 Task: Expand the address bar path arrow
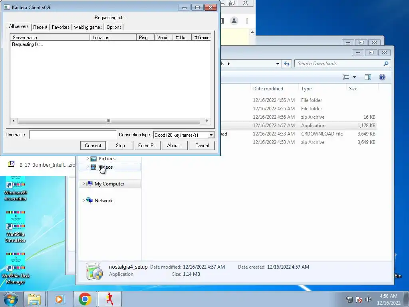point(229,64)
